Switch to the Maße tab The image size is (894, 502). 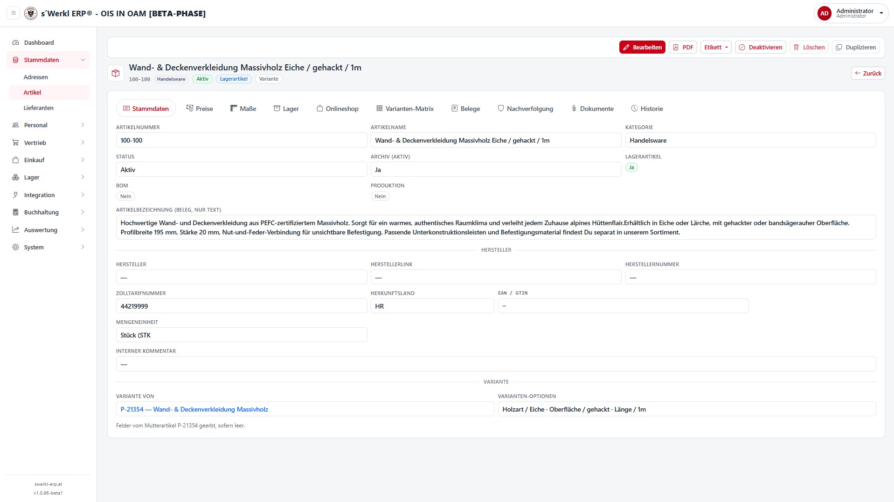click(x=243, y=109)
